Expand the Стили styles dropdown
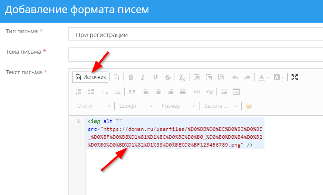Image resolution: width=323 pixels, height=195 pixels. click(94, 106)
